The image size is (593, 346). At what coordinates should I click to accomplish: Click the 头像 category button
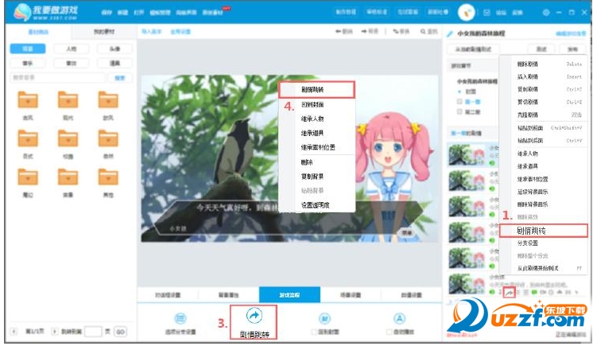pyautogui.click(x=114, y=49)
